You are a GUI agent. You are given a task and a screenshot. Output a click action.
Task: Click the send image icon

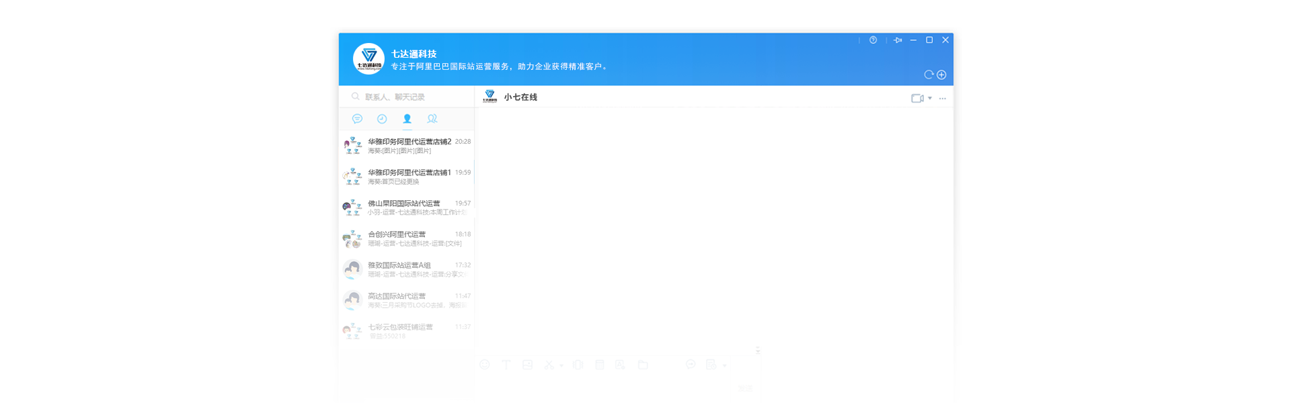tap(528, 365)
